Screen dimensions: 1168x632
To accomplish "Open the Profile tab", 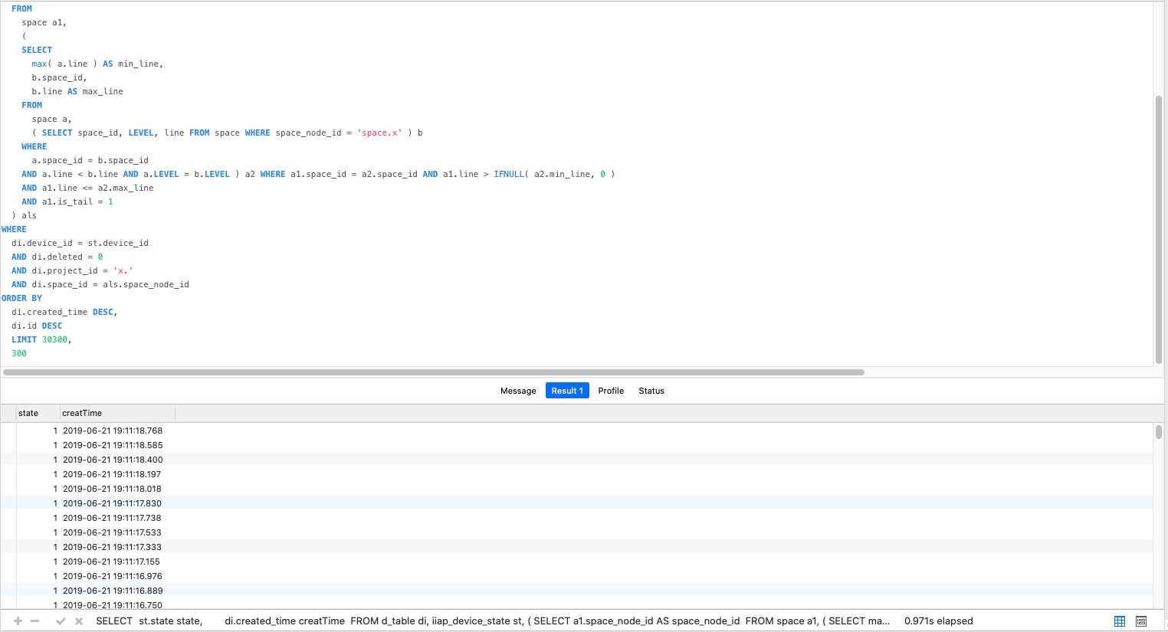I will 611,391.
